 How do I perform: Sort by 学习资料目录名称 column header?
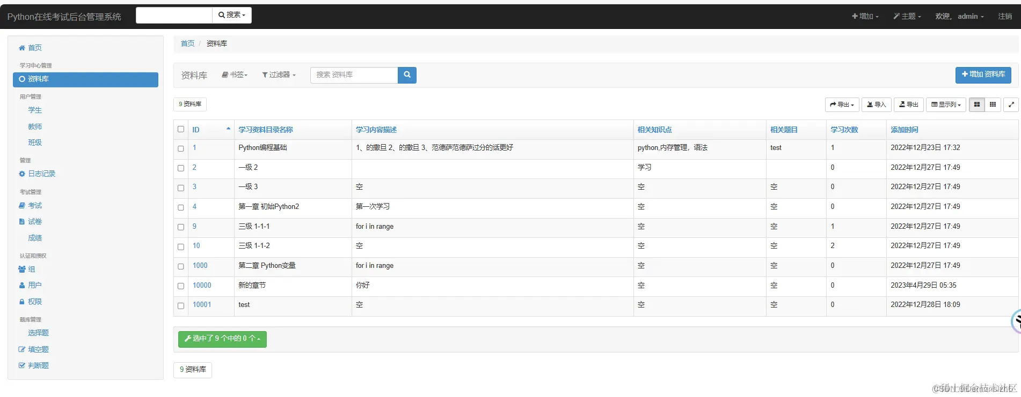[266, 130]
